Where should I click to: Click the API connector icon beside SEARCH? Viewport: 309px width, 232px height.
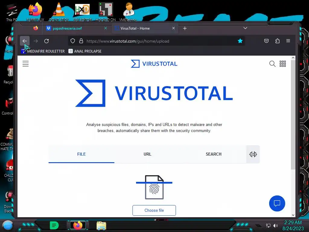(253, 154)
